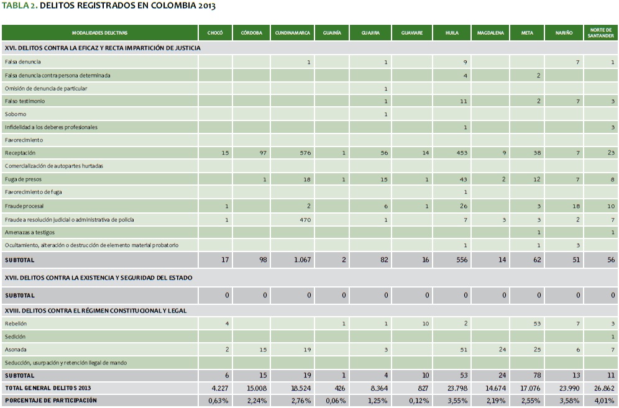Screen dimensions: 619x408
Task: Select the Rebelión row label
Action: pyautogui.click(x=16, y=324)
